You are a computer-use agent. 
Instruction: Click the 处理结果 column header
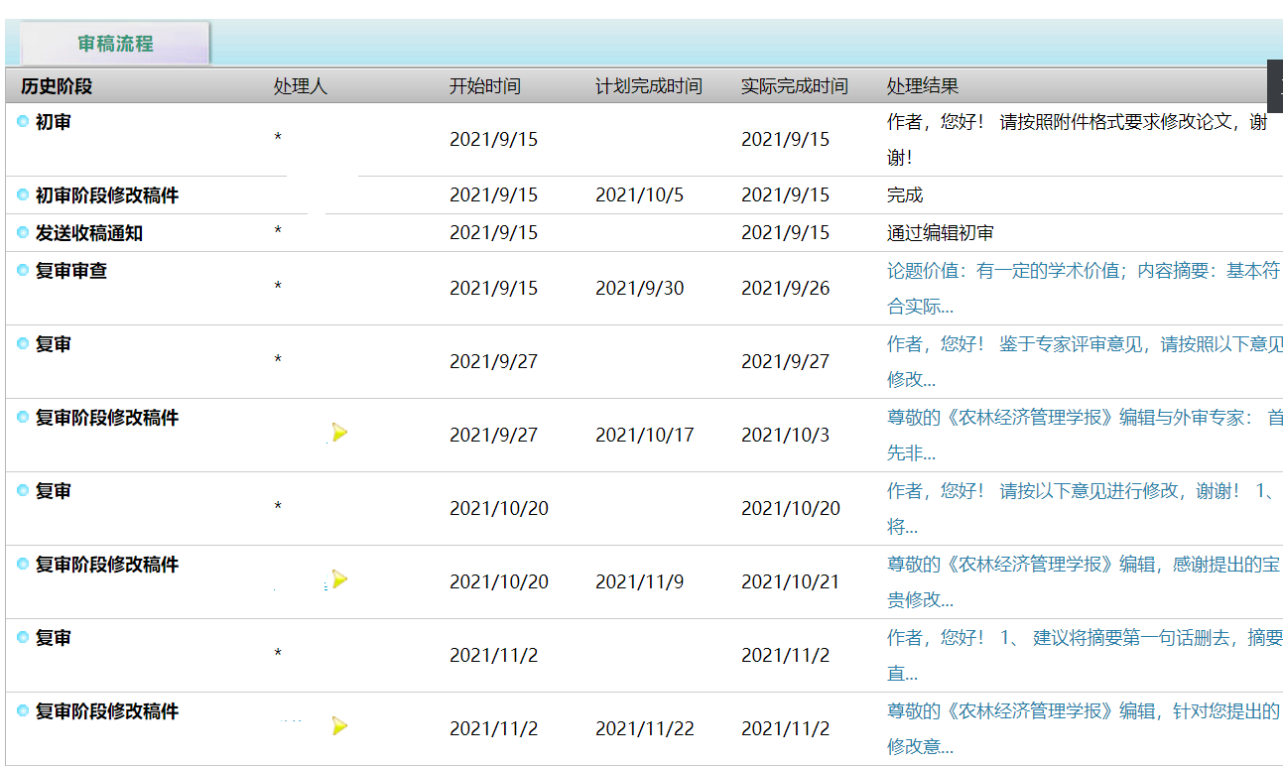coord(923,86)
